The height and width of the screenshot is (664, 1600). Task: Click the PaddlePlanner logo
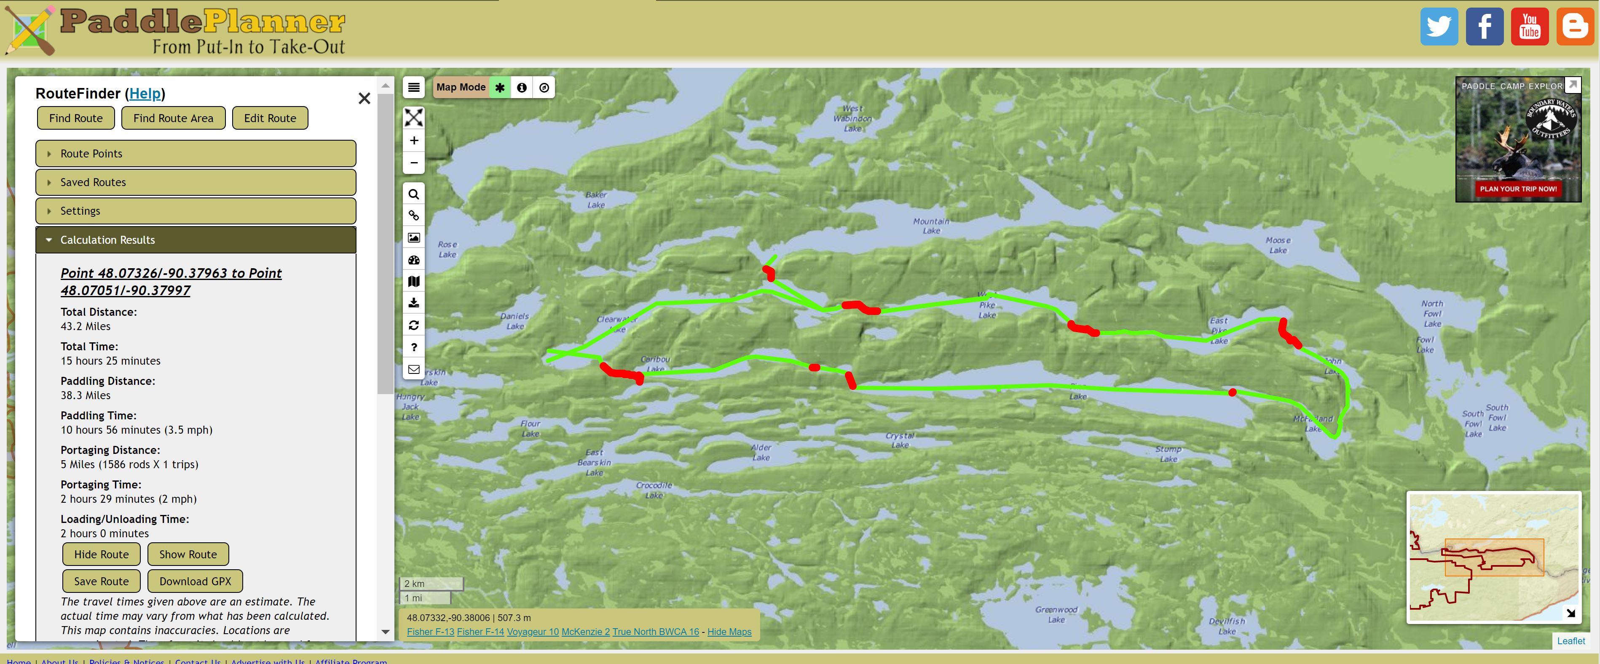[176, 30]
